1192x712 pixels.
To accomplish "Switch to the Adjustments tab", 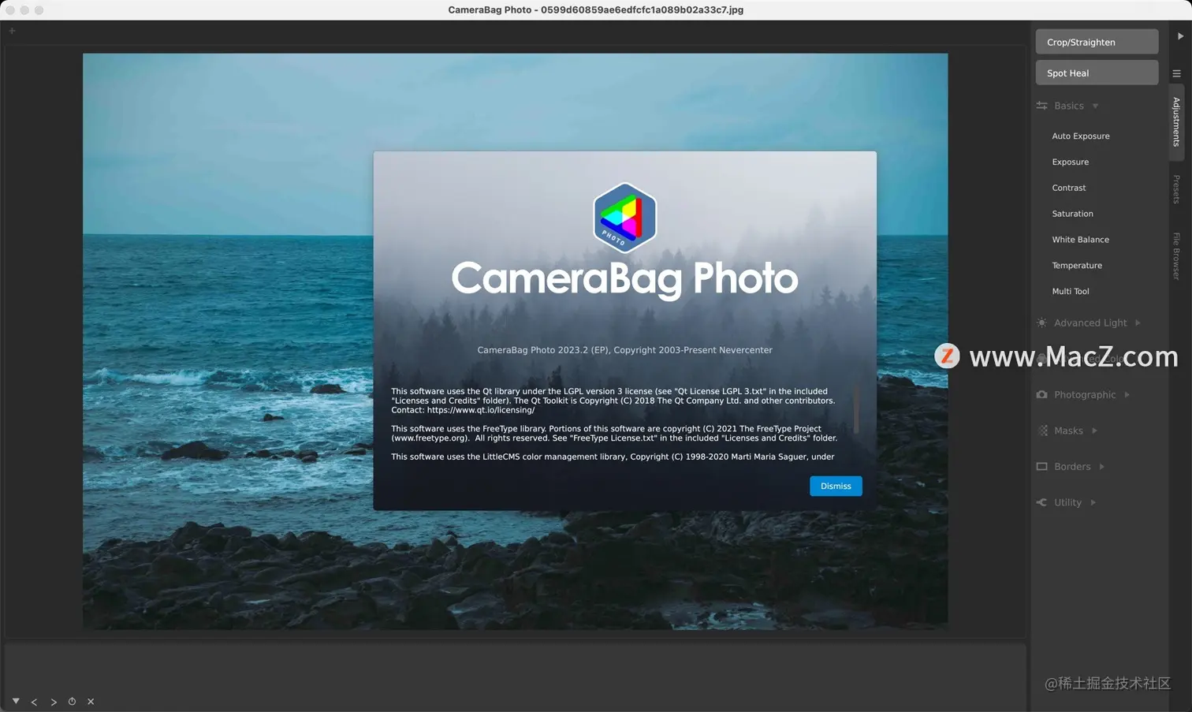I will [1176, 122].
